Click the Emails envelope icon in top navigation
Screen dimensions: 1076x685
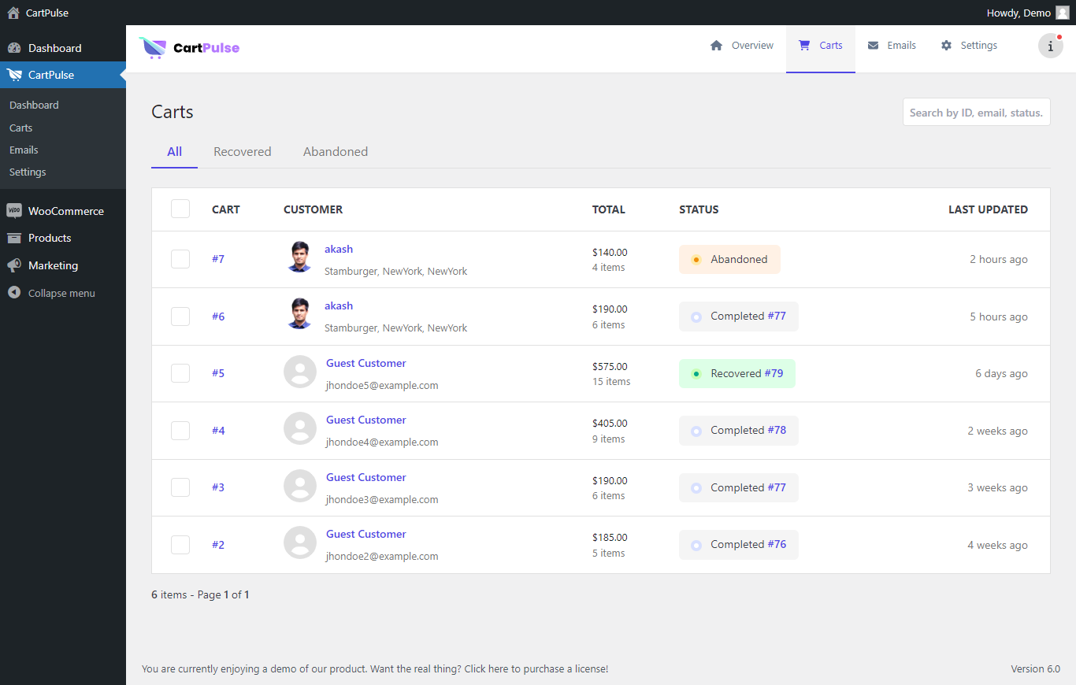click(871, 45)
